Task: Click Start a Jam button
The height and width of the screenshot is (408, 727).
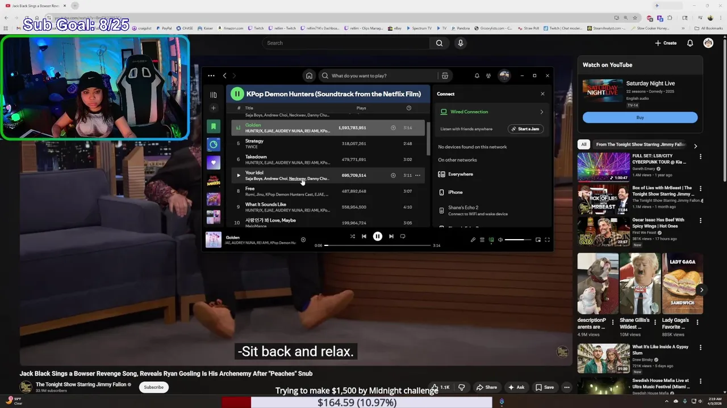Action: point(525,129)
